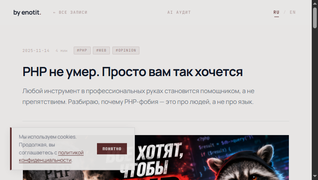
Task: Select the RU language option
Action: [276, 12]
